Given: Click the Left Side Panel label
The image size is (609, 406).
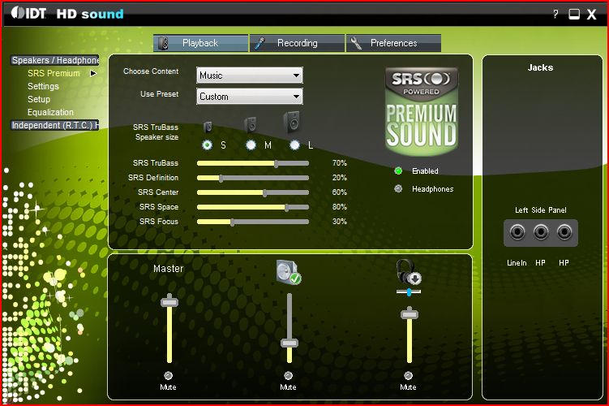Looking at the screenshot, I should 541,210.
